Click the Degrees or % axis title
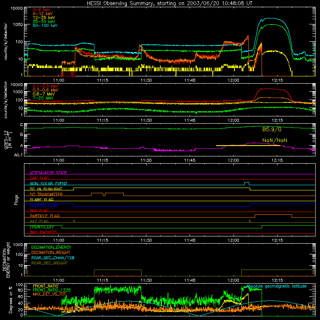Image resolution: width=320 pixels, height=320 pixels. click(x=10, y=300)
